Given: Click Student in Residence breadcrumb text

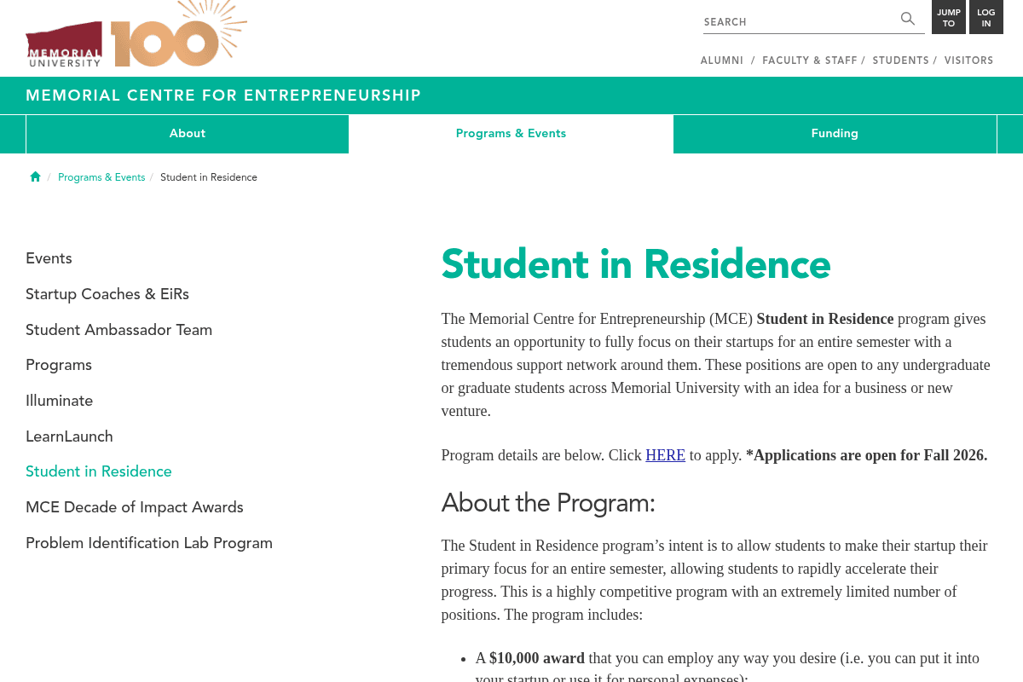Looking at the screenshot, I should (209, 177).
